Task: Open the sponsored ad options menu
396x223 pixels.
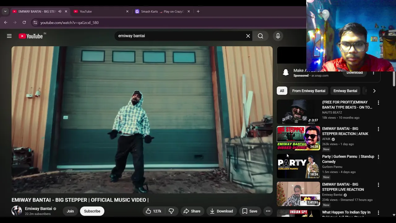Action: (373, 73)
